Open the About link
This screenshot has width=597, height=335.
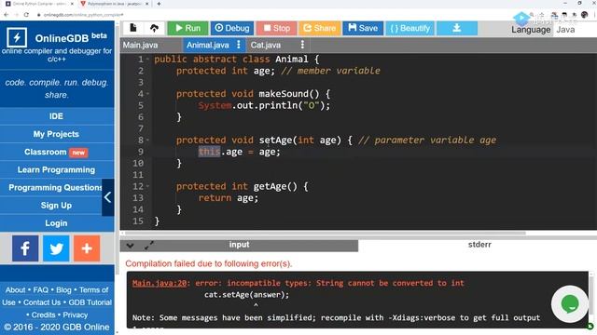15,289
